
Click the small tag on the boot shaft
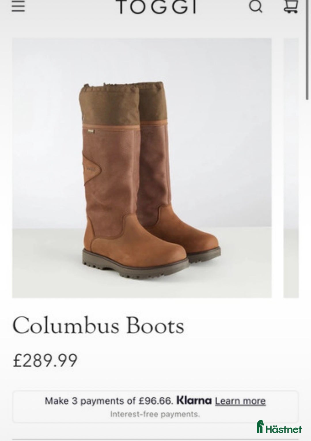pyautogui.click(x=91, y=131)
